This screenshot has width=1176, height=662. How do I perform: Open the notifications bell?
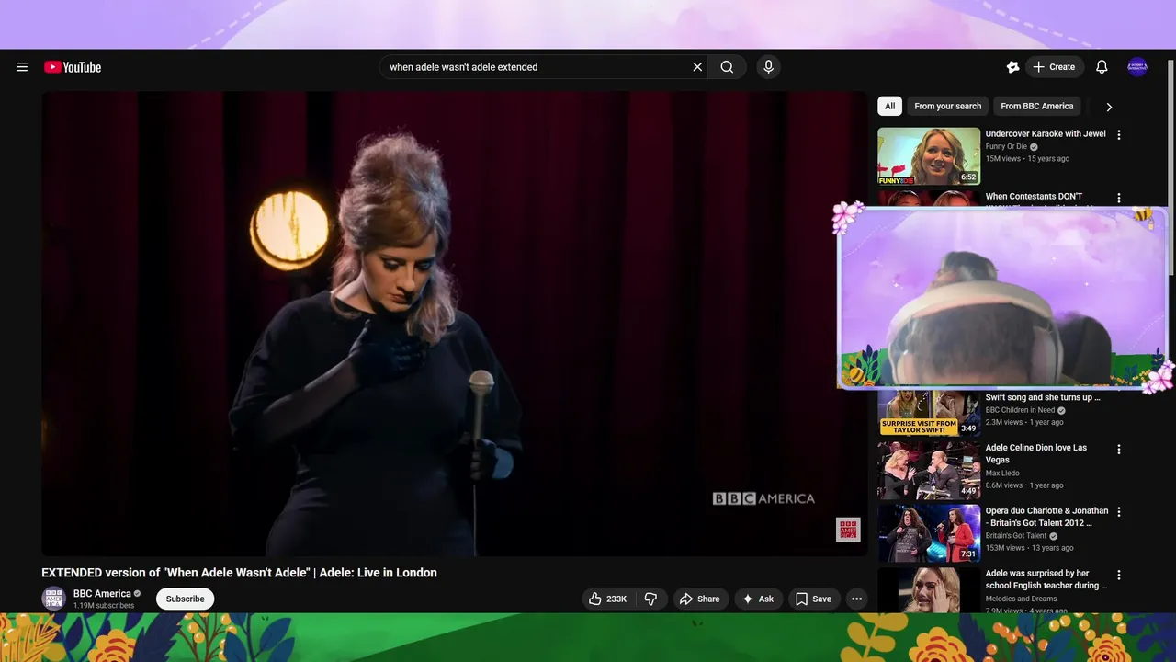click(1102, 67)
